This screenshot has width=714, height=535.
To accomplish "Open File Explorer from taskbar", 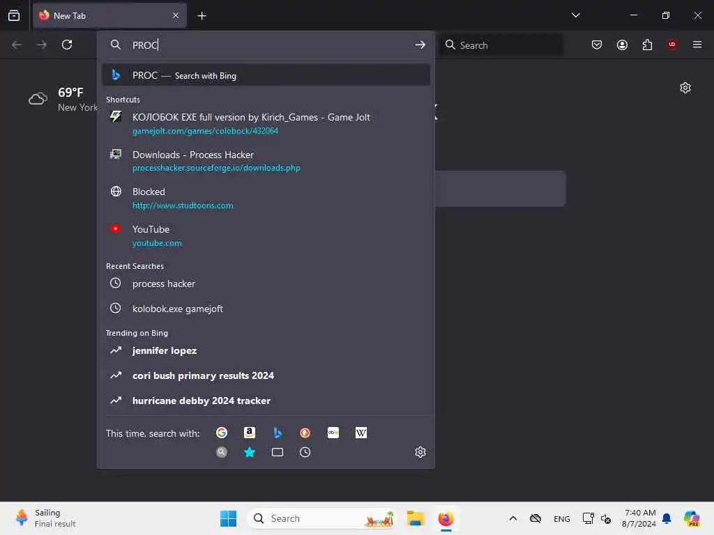I will point(416,518).
